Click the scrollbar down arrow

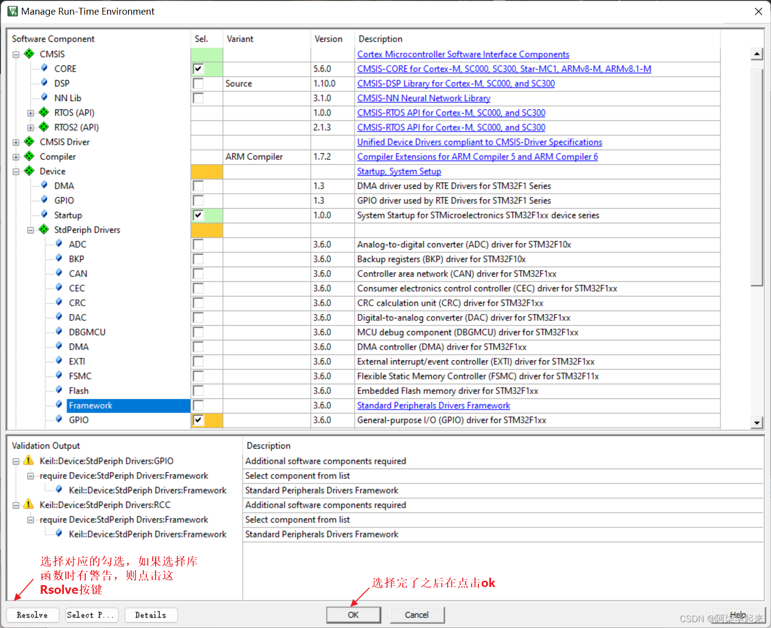click(757, 423)
